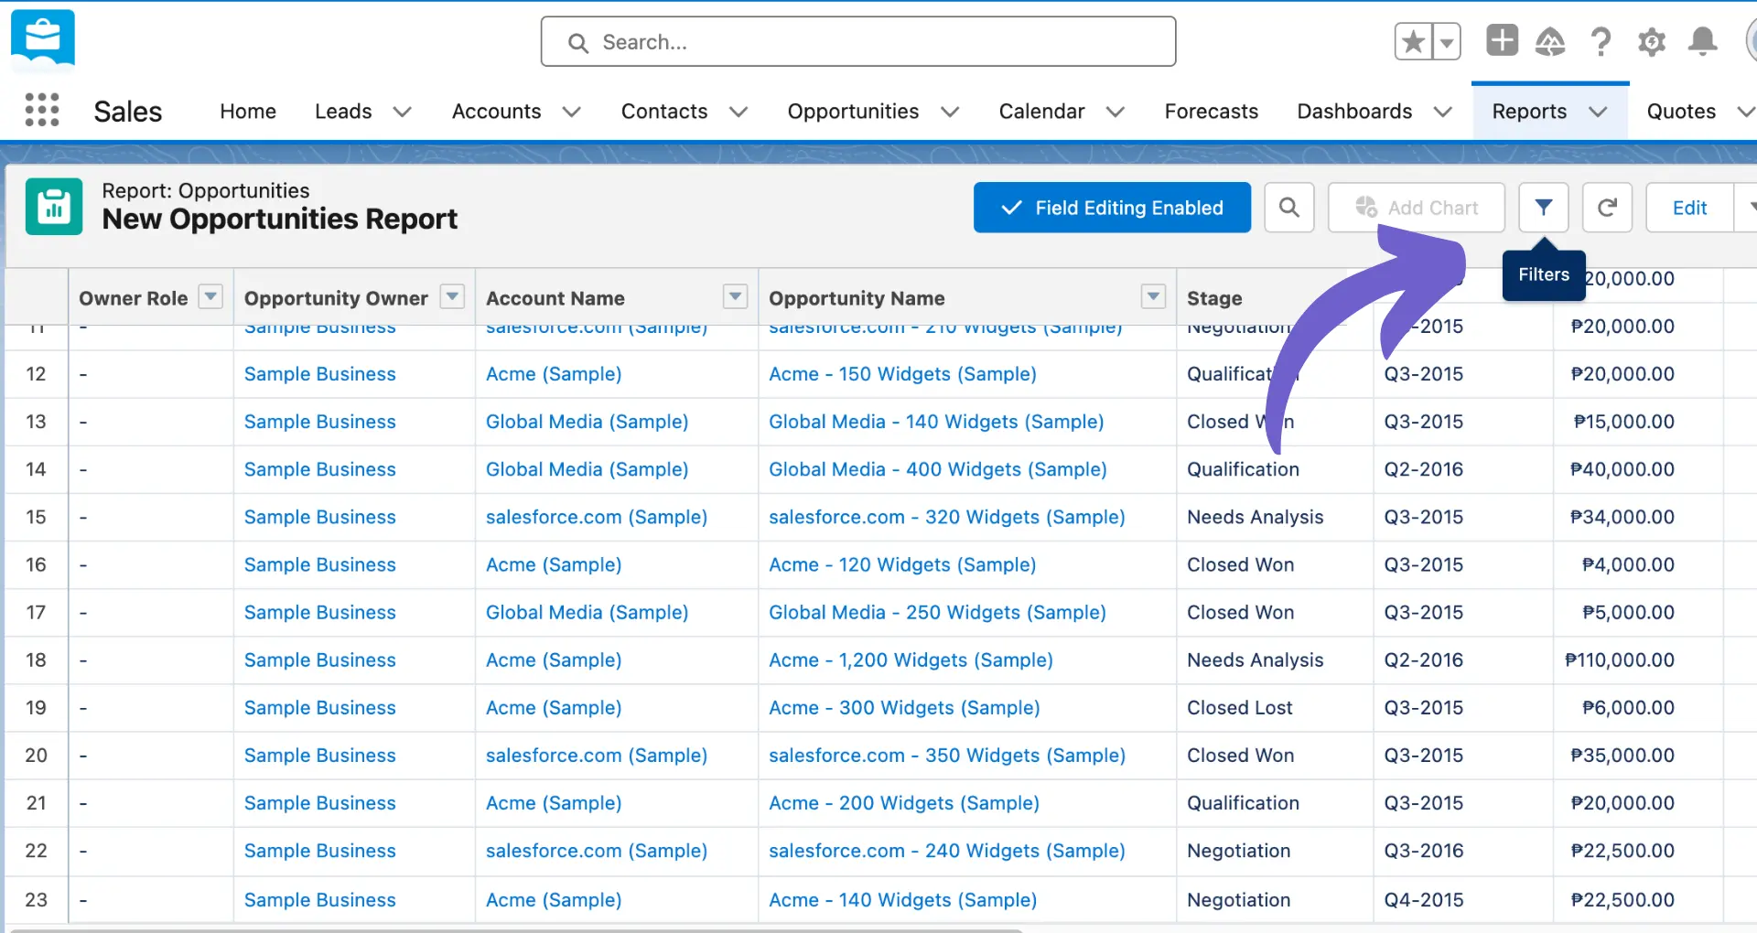The image size is (1757, 933).
Task: Expand the Contacts tab chevron
Action: click(x=738, y=112)
